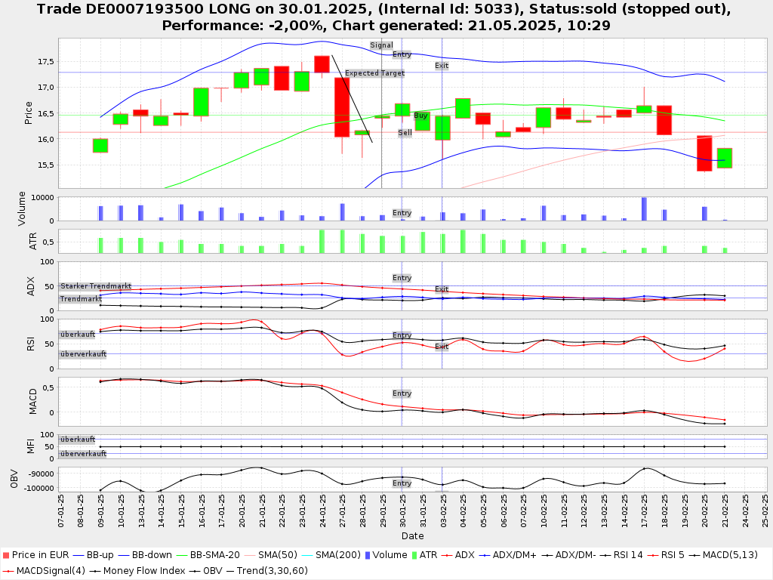
Task: Select the Trendmarkt label in the ADX panel
Action: 81,299
